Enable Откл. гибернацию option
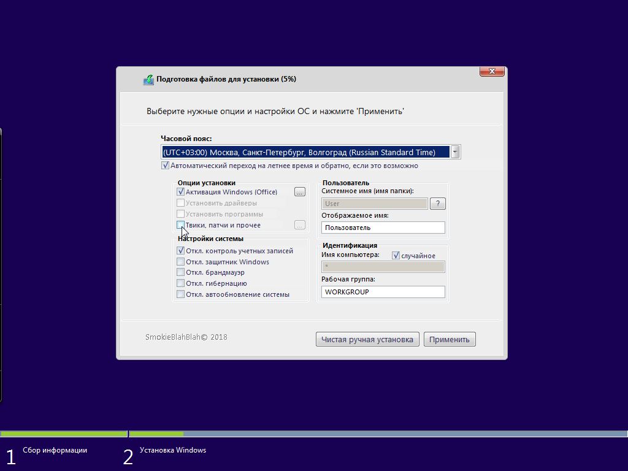This screenshot has height=471, width=628. (181, 283)
